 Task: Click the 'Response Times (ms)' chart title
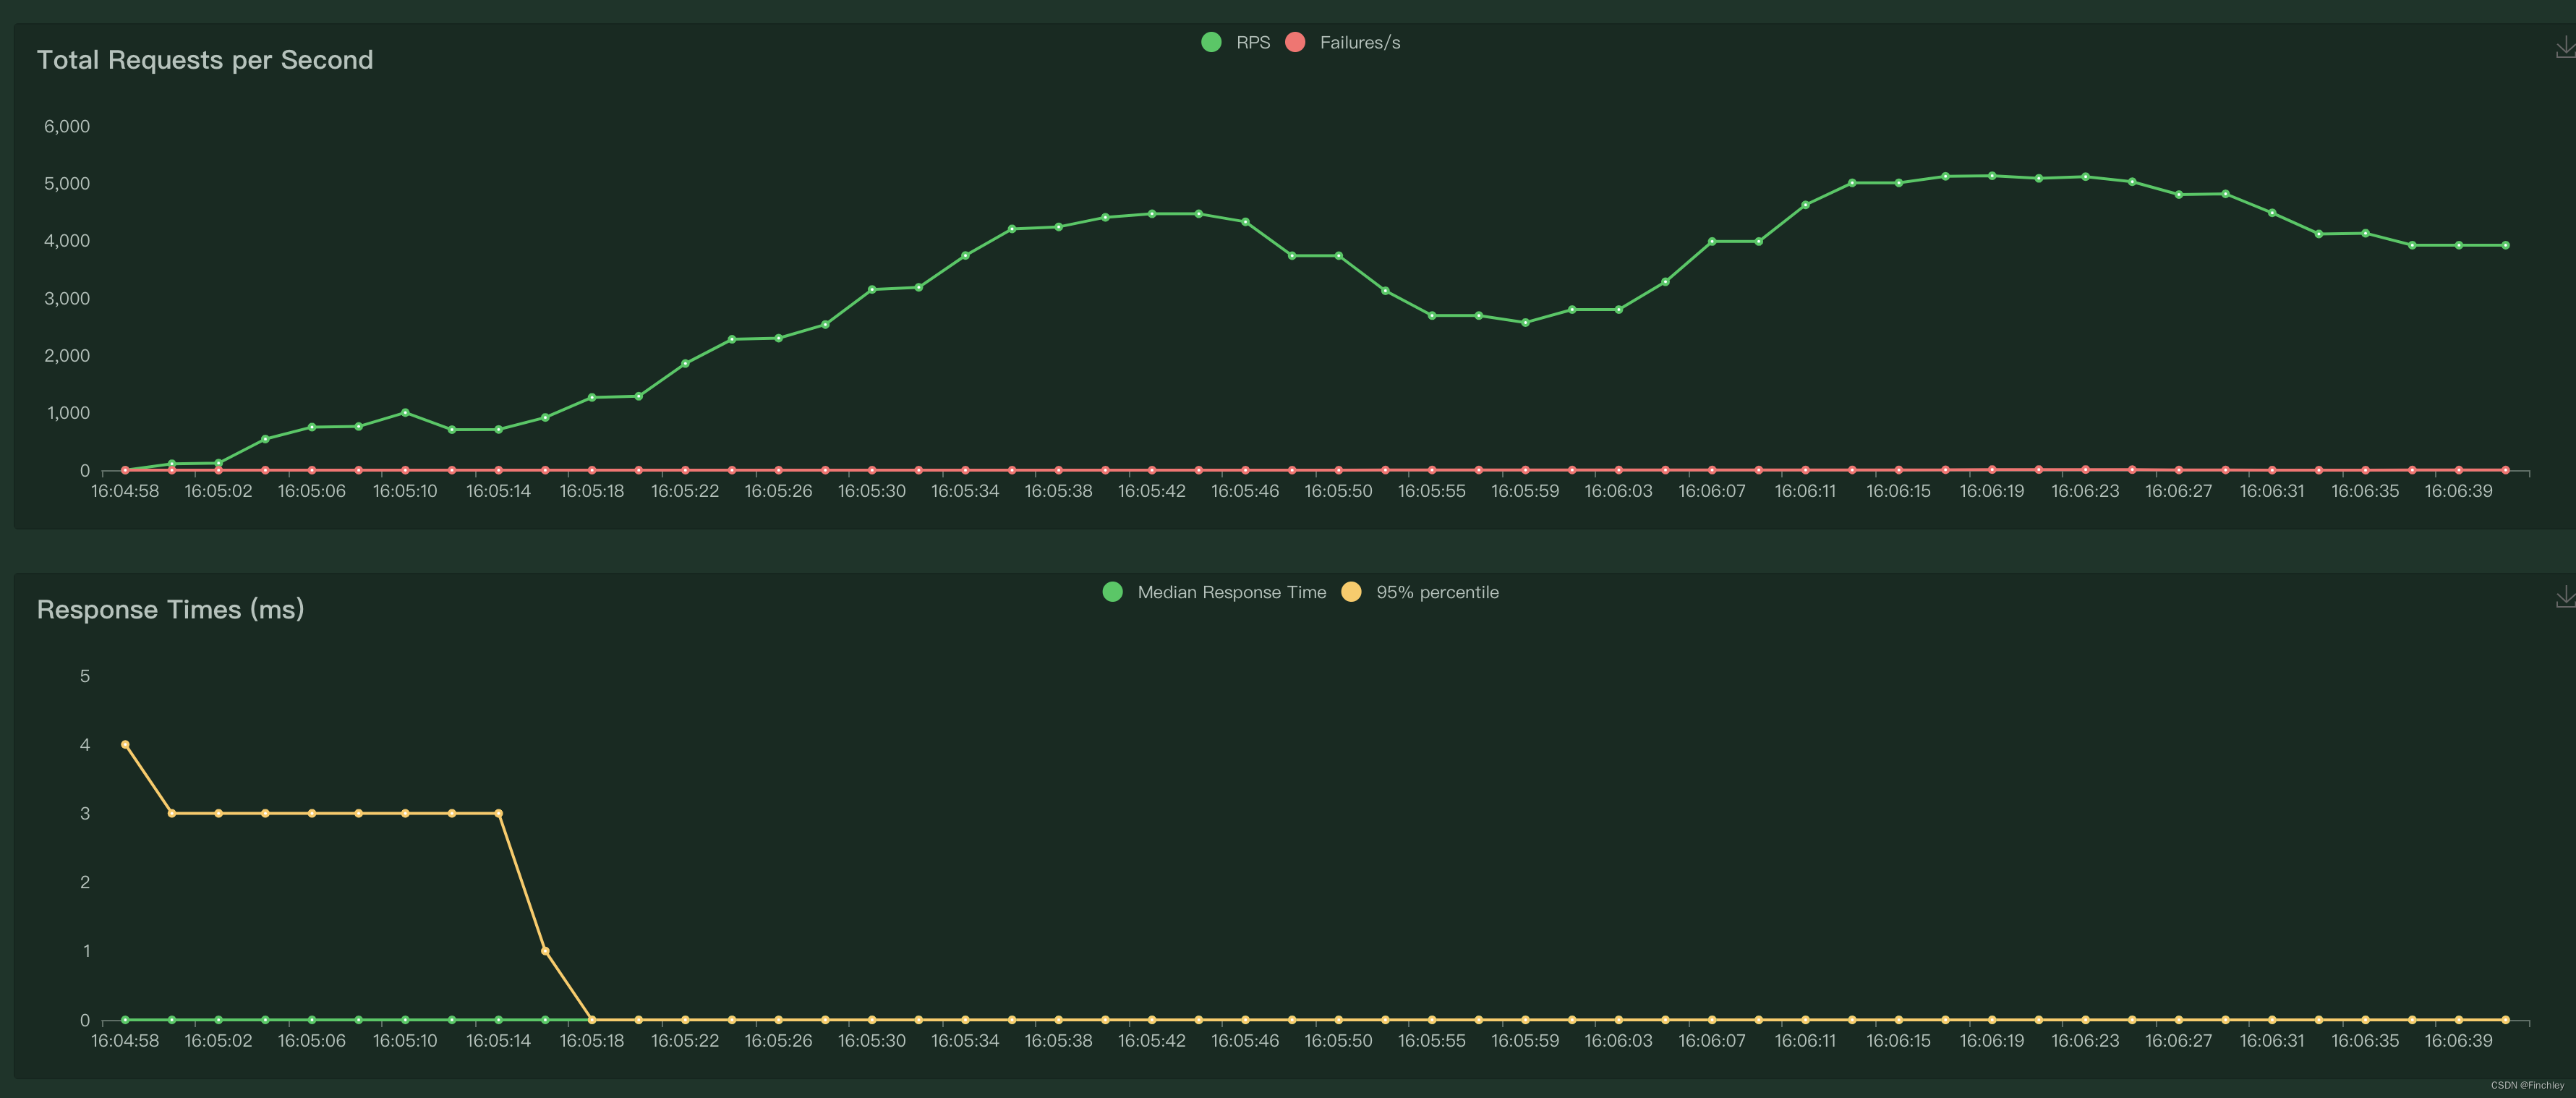(x=170, y=609)
